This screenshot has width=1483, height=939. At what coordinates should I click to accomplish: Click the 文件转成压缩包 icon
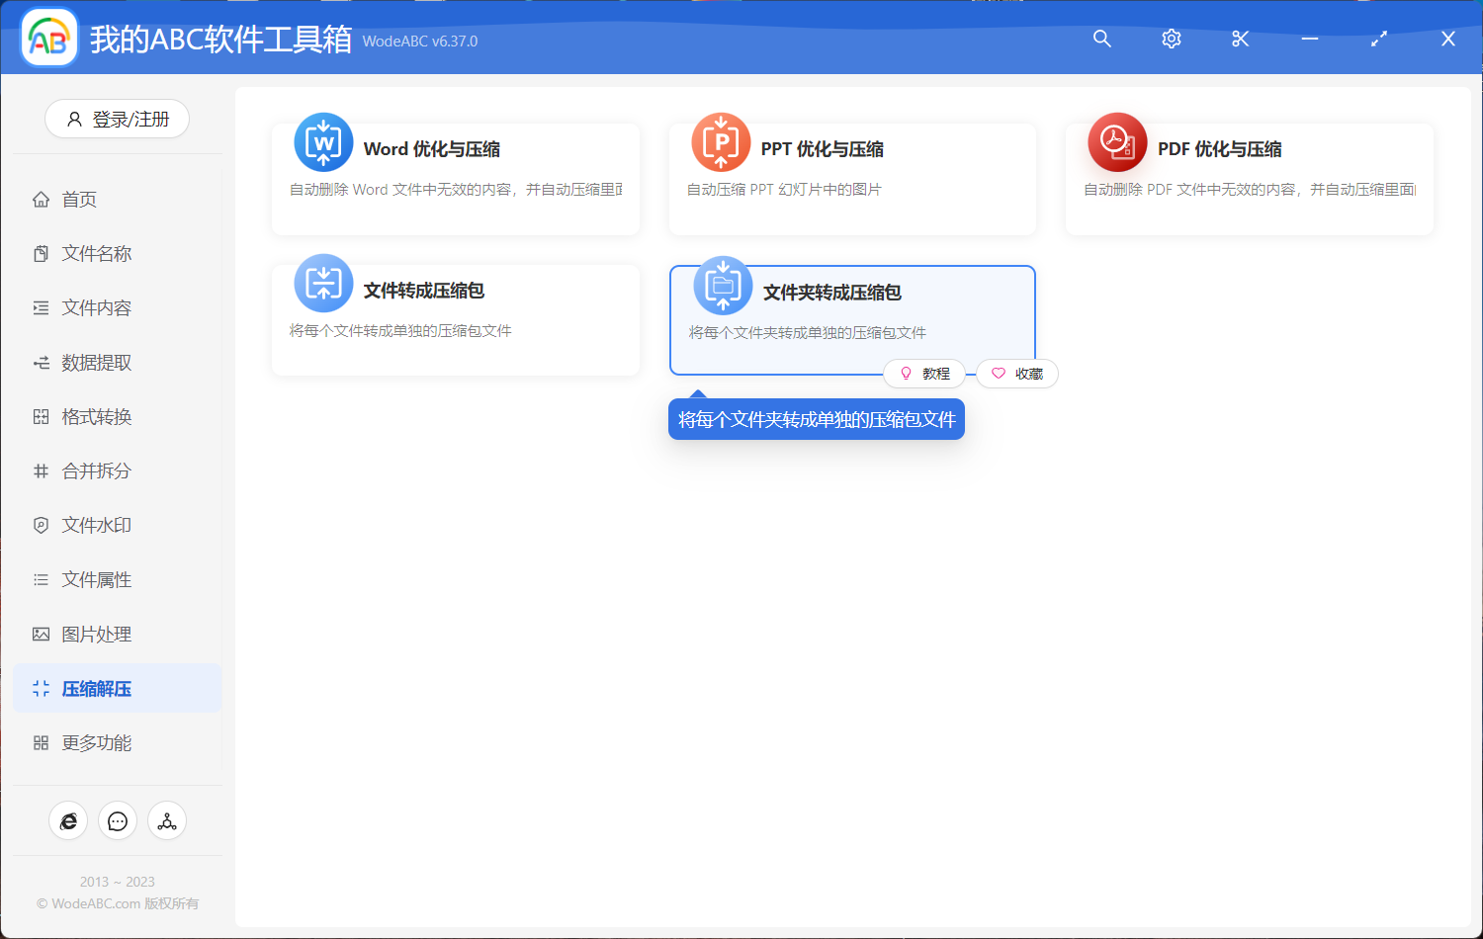[x=323, y=284]
